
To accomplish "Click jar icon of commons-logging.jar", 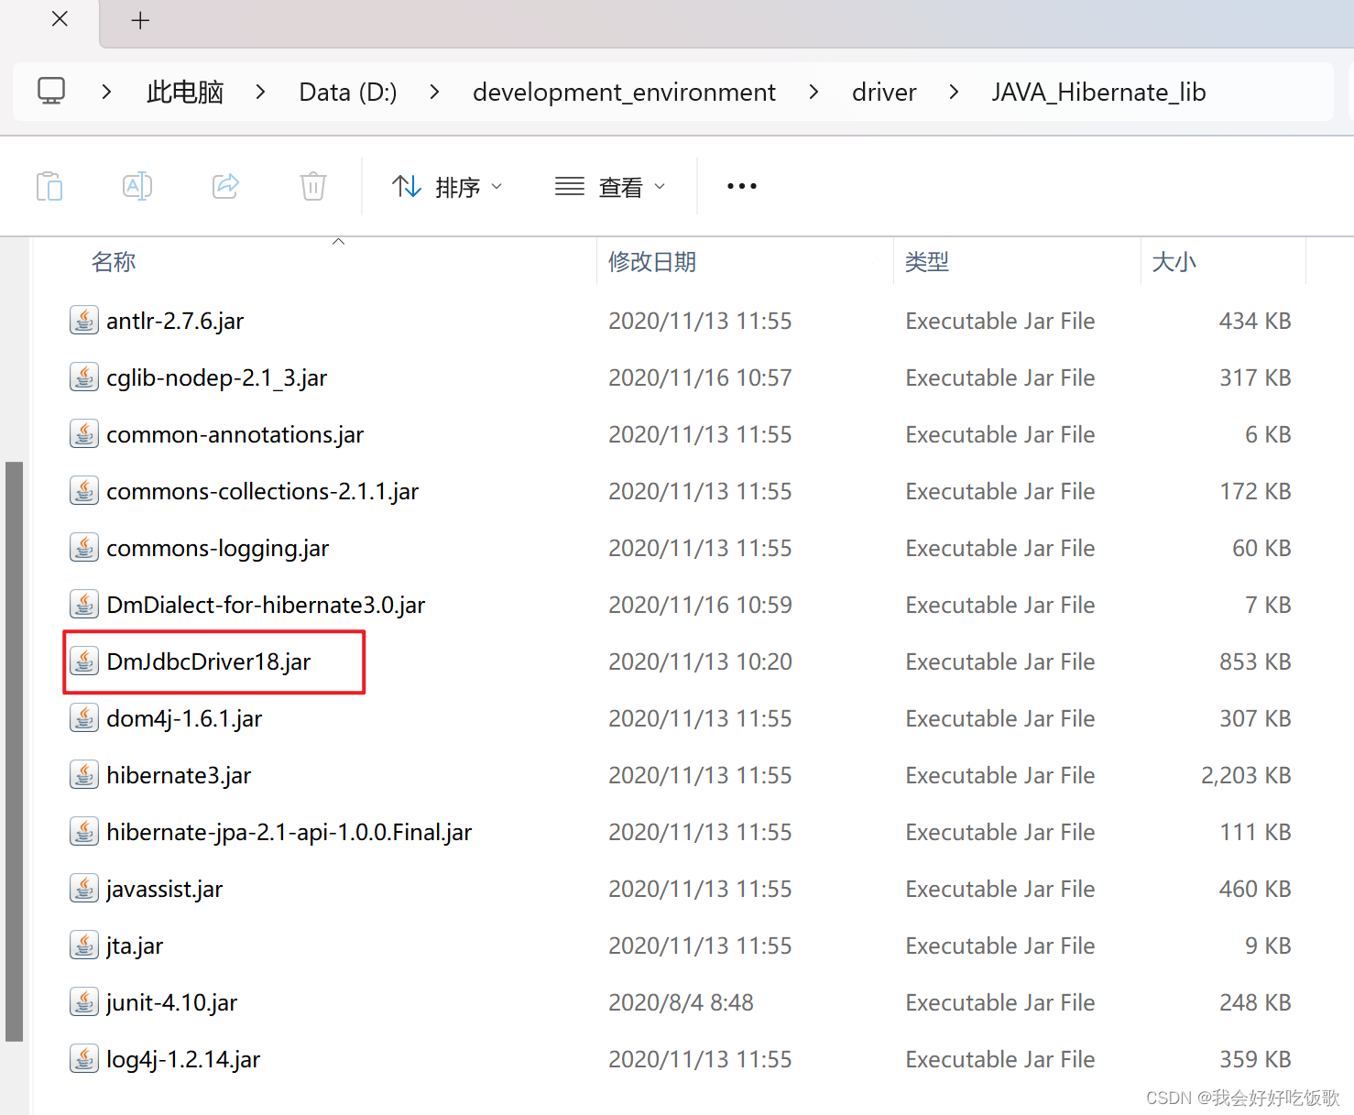I will click(x=84, y=548).
